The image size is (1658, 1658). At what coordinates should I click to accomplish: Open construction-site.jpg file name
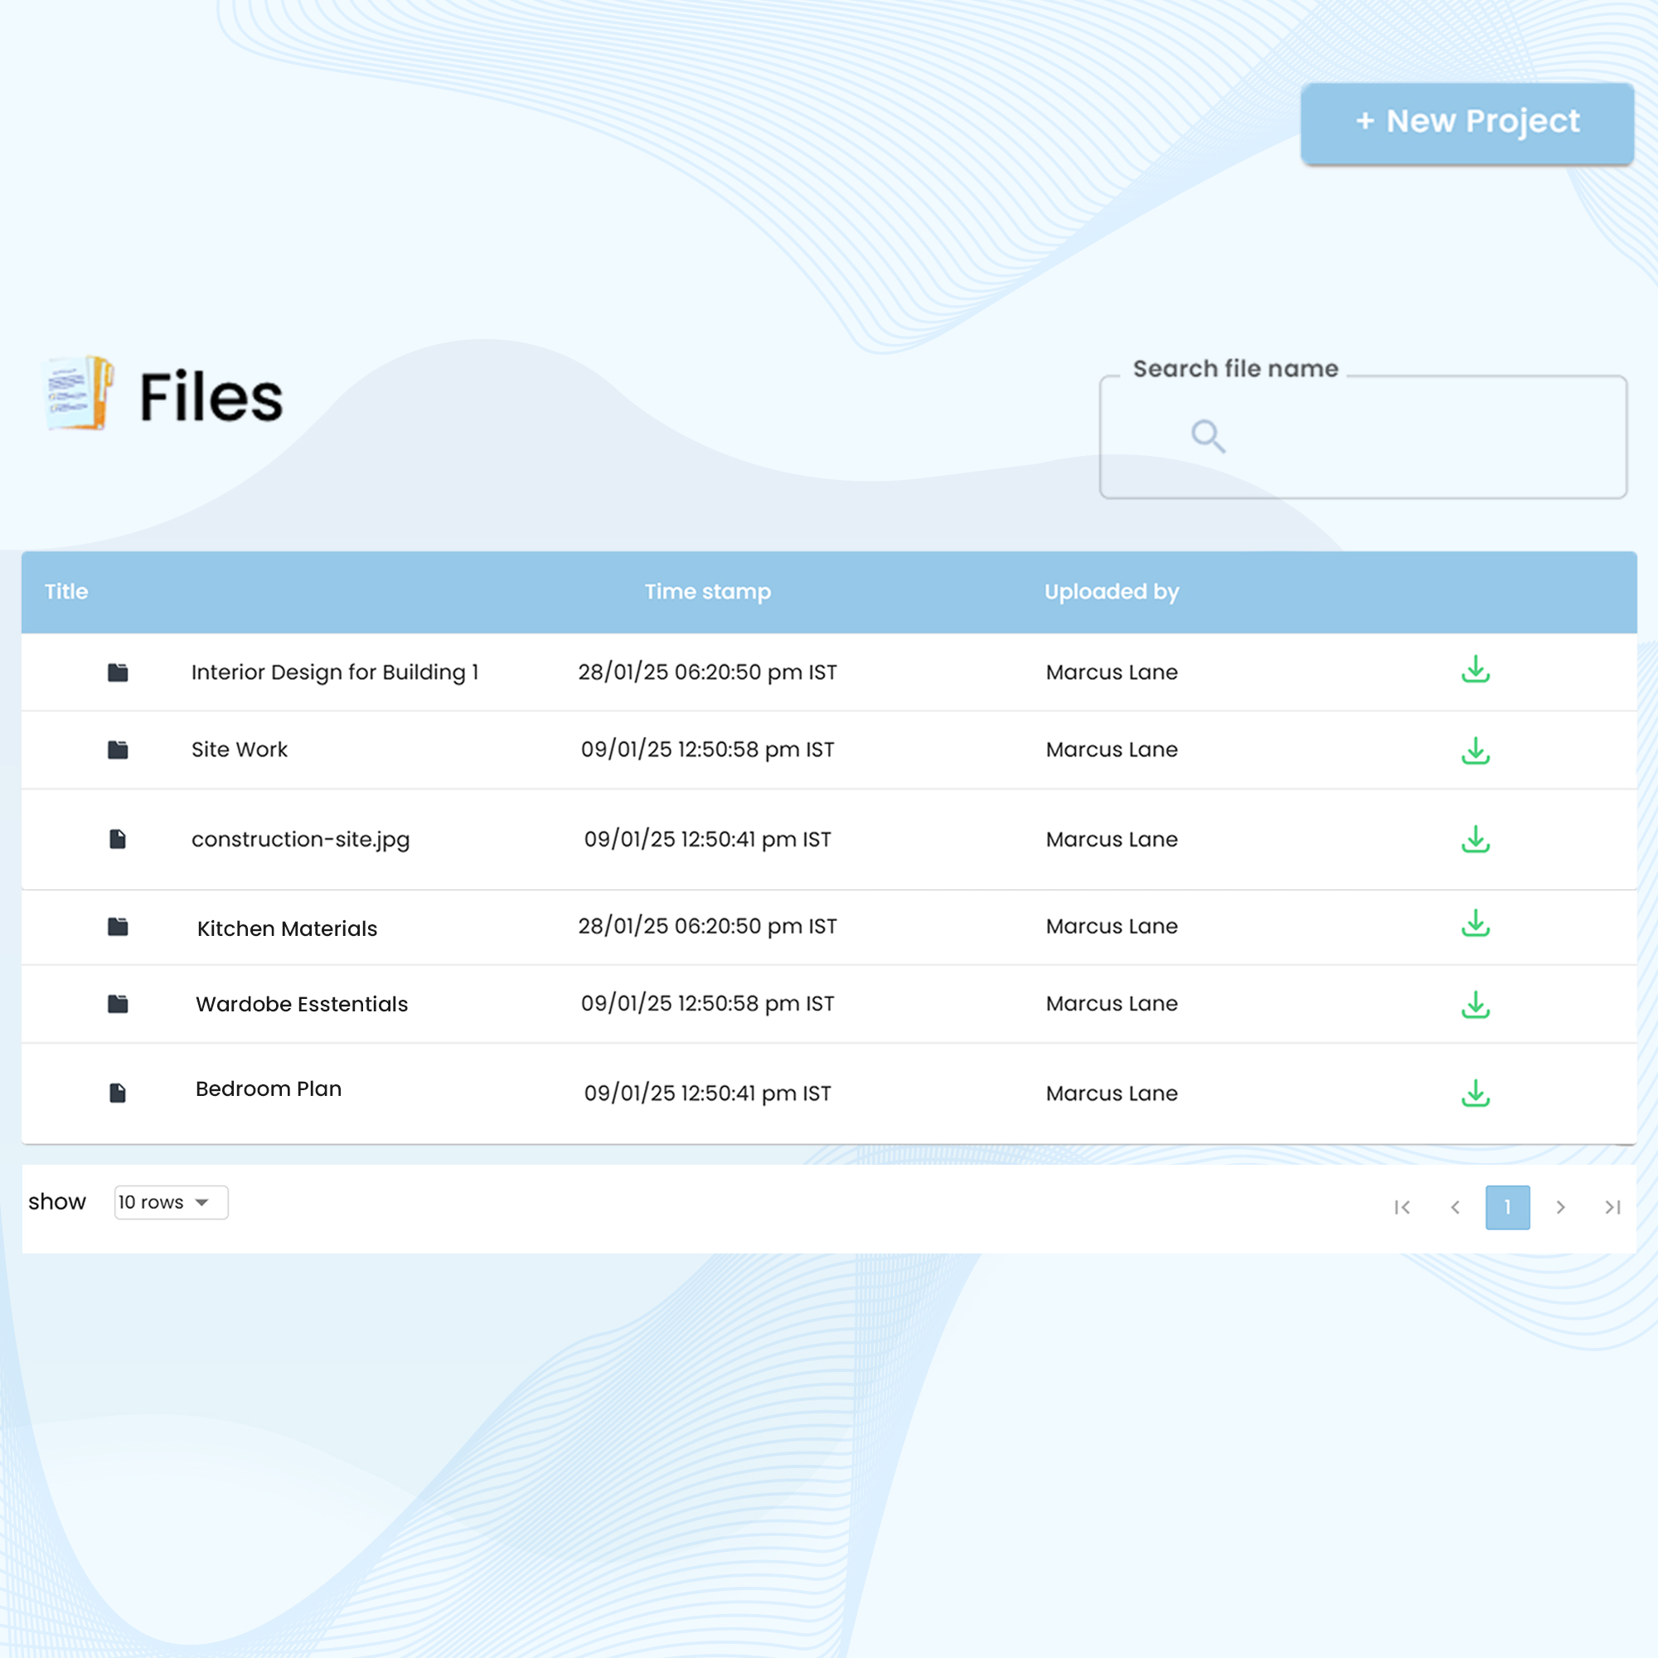300,839
